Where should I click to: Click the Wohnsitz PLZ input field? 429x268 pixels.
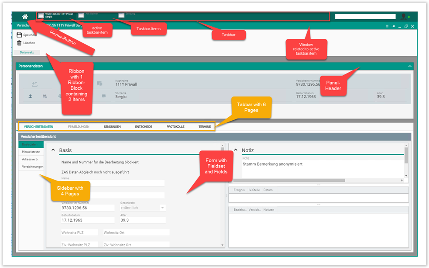point(79,233)
